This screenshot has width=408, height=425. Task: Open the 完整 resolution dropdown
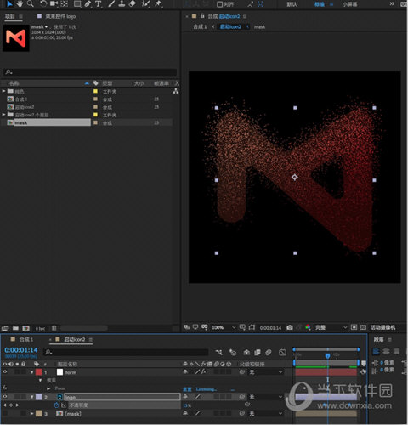click(x=331, y=327)
